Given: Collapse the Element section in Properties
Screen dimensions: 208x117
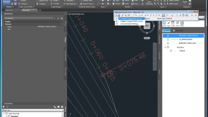Looking at the screenshot, I should [x=61, y=24].
